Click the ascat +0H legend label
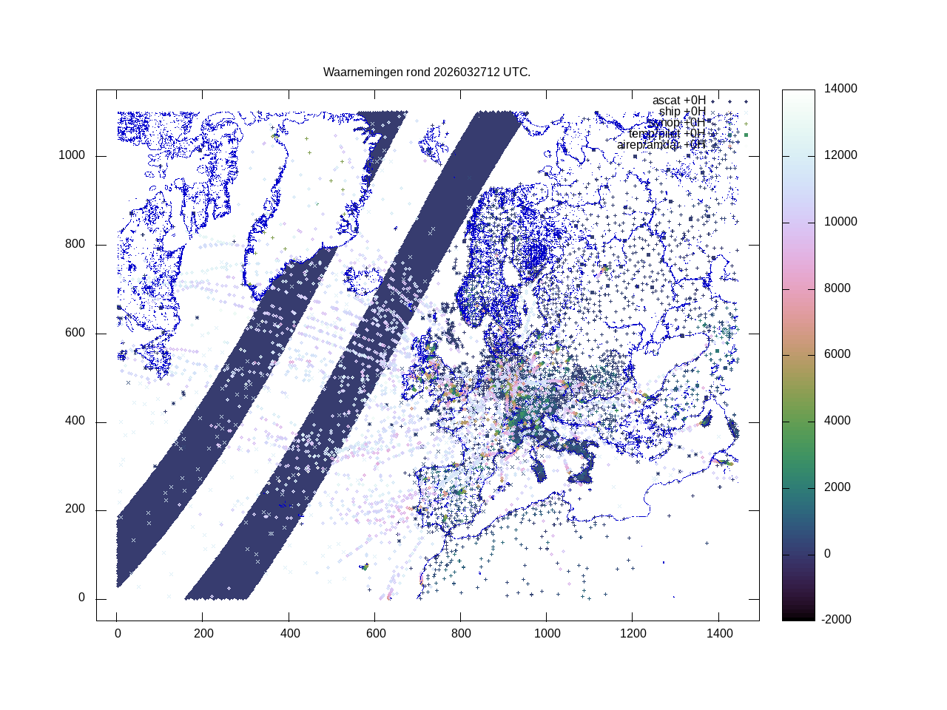The height and width of the screenshot is (710, 947). (678, 101)
